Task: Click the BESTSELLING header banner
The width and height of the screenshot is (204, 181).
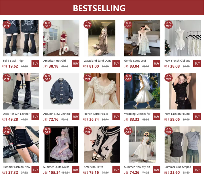Action: (102, 8)
